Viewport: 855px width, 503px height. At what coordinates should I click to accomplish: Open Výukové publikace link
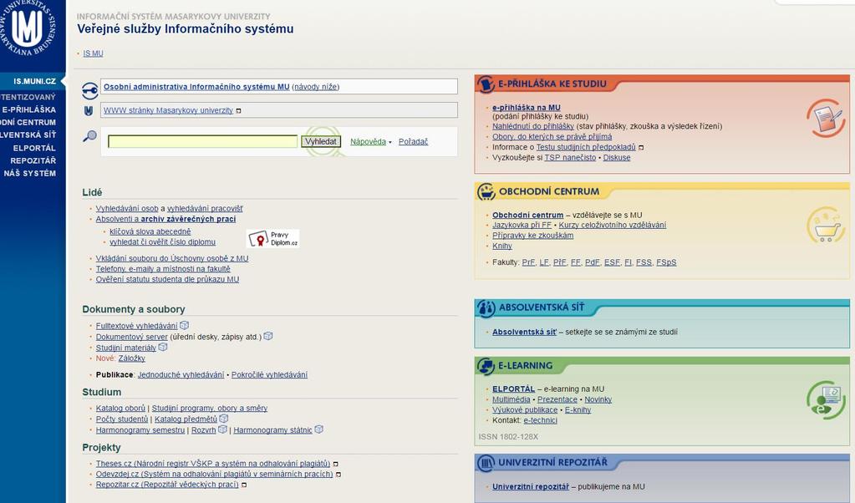click(525, 409)
